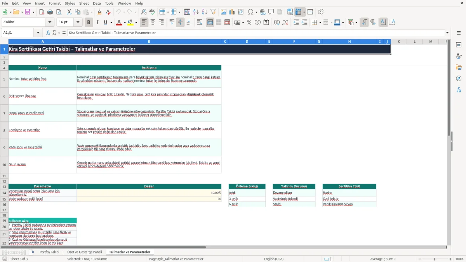Apply the yellow background color swatch
The image size is (466, 262).
pyautogui.click(x=131, y=23)
